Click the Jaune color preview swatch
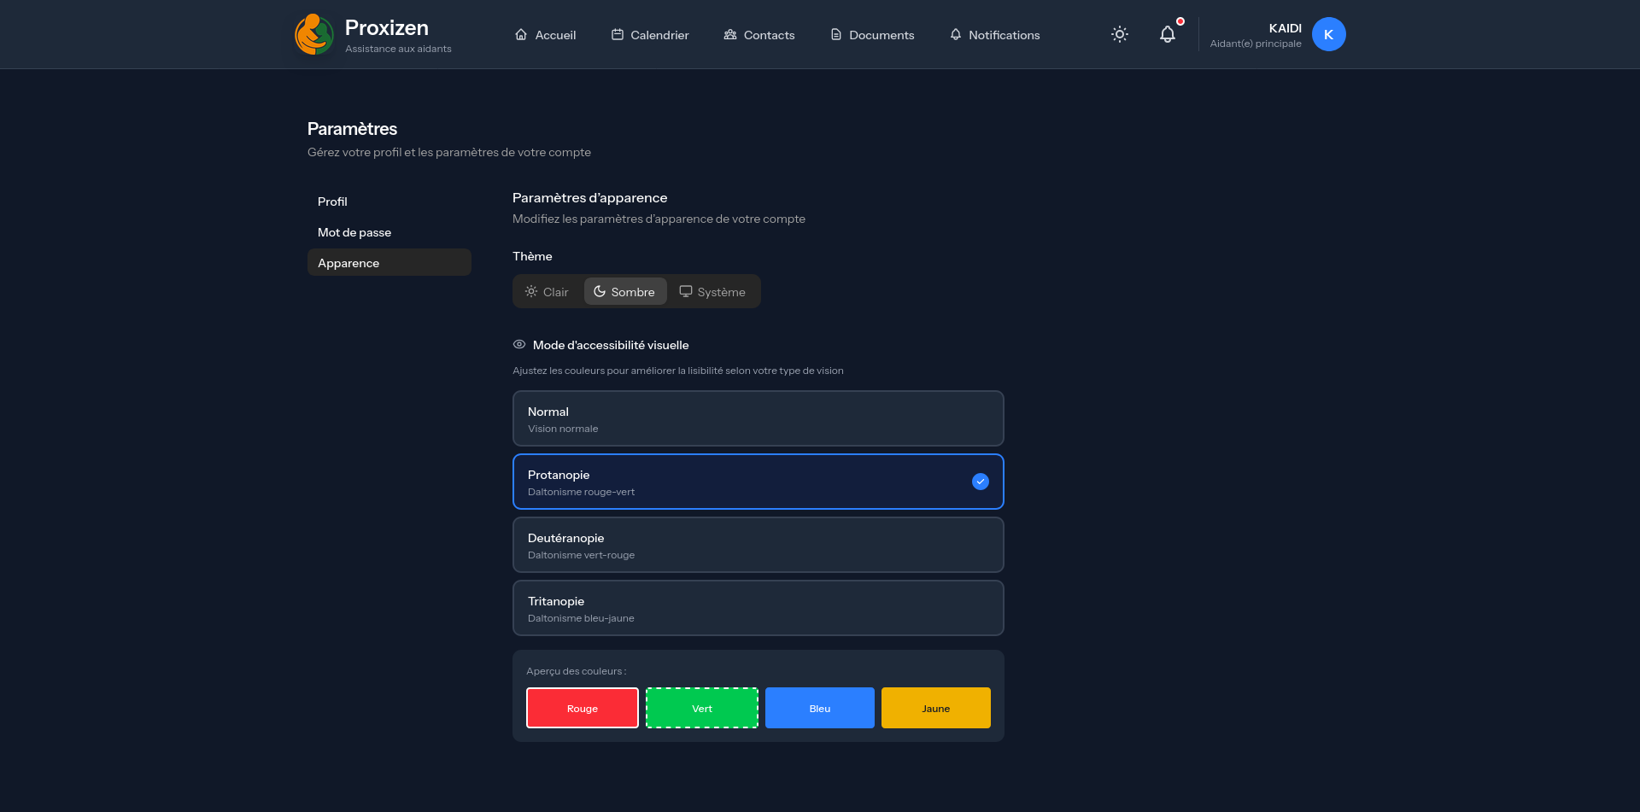The image size is (1640, 812). pos(935,708)
